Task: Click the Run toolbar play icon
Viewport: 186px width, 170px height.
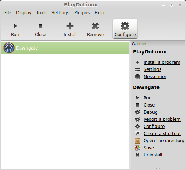Action: [x=15, y=26]
